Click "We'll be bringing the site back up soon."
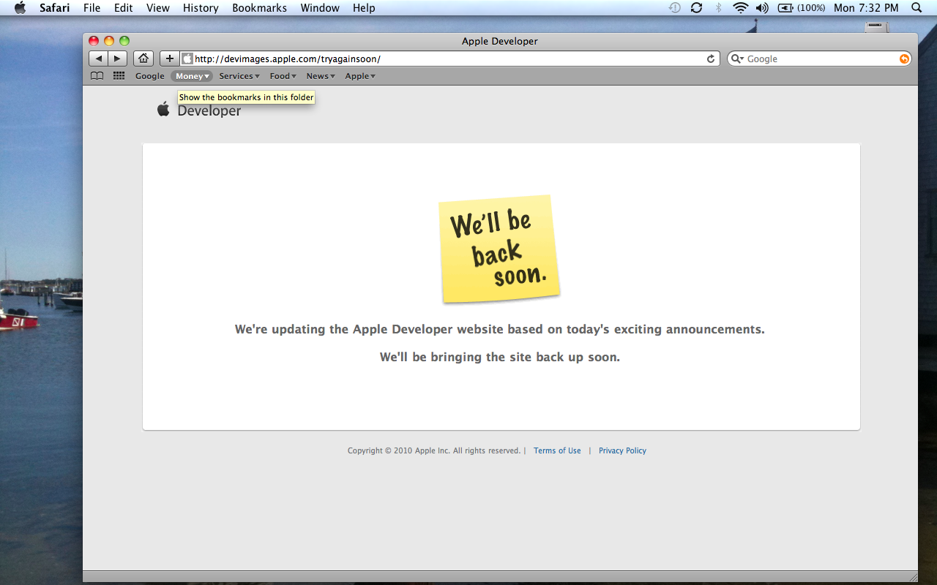The image size is (937, 585). point(500,357)
